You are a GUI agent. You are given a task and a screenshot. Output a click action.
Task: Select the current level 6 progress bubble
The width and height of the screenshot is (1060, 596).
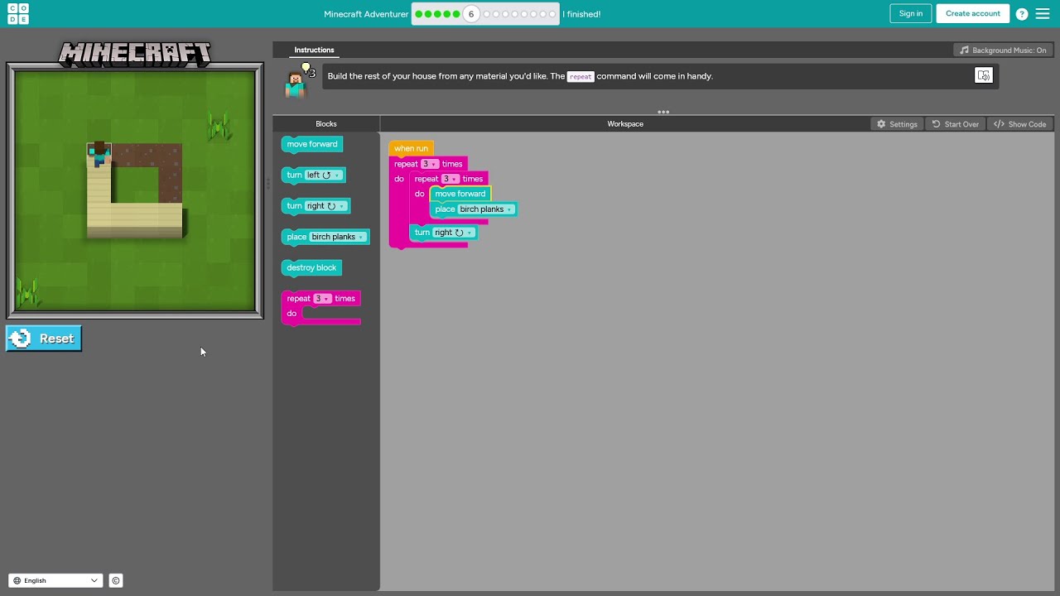click(x=471, y=14)
